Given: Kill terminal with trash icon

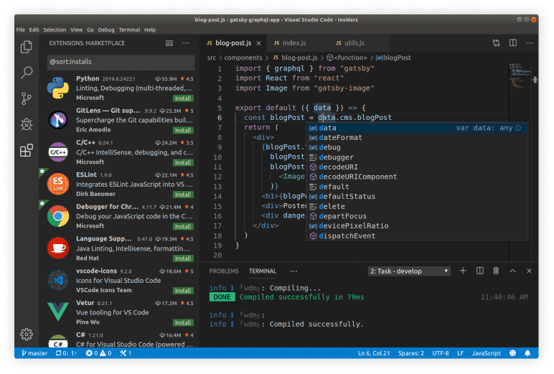Looking at the screenshot, I should click(x=496, y=271).
